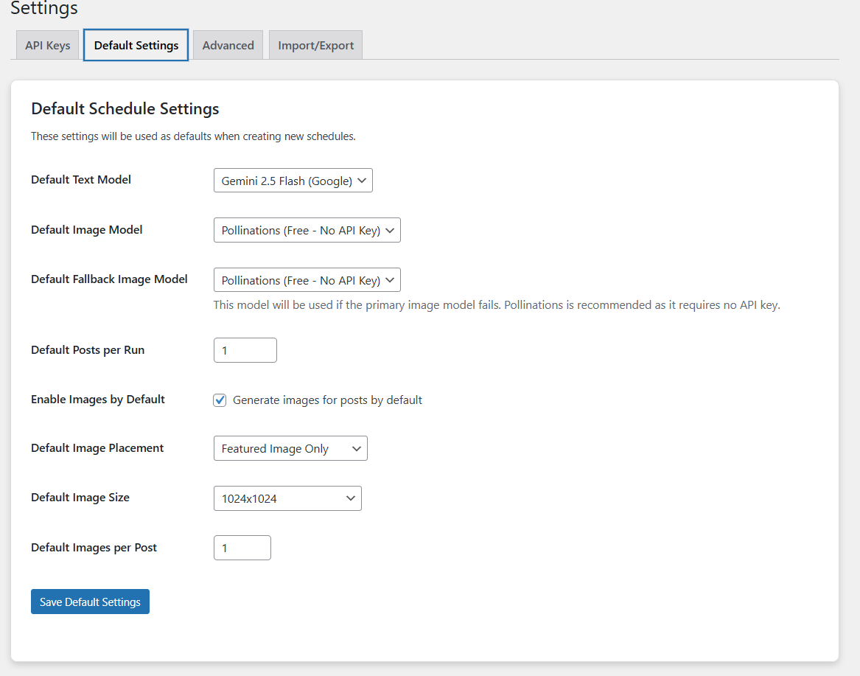The height and width of the screenshot is (676, 860).
Task: Click the 'Default Text Model' field label
Action: click(x=81, y=180)
